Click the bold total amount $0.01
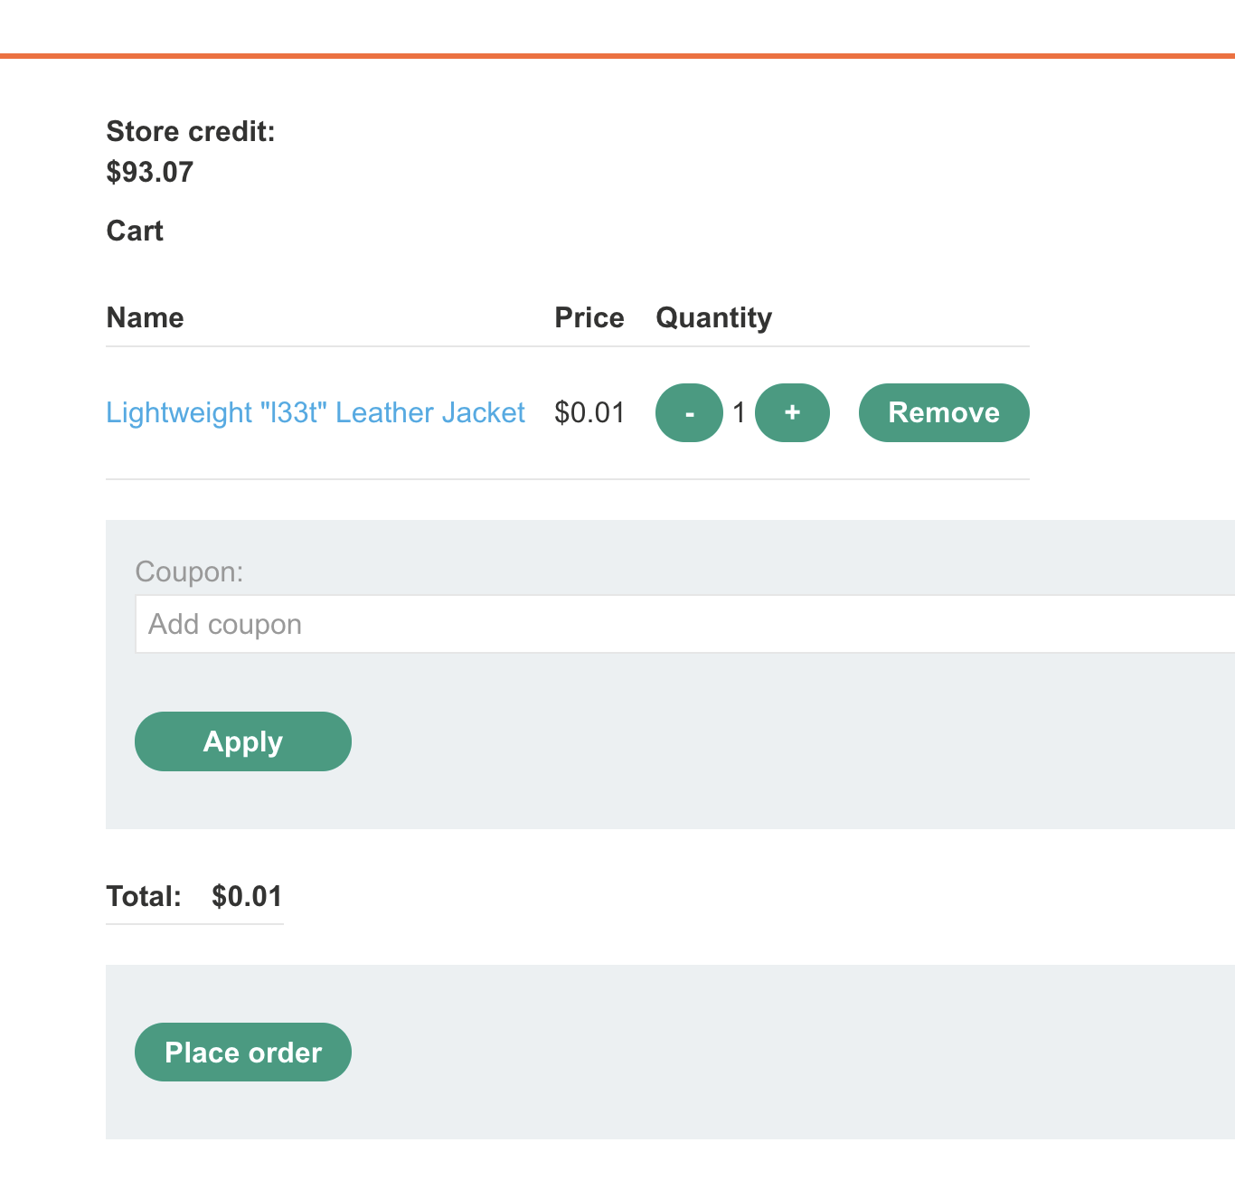The width and height of the screenshot is (1235, 1199). click(x=247, y=896)
